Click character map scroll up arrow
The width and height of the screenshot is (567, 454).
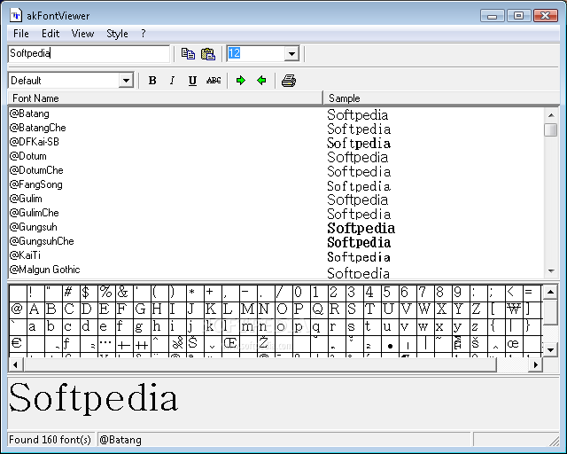pos(550,292)
